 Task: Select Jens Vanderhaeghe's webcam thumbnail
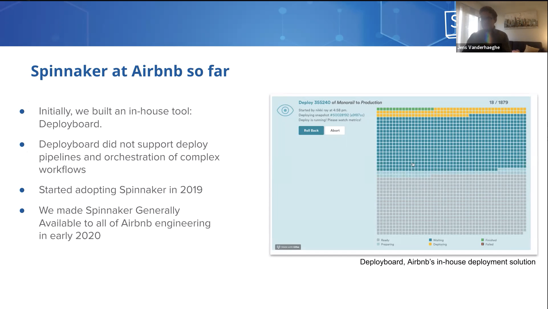pos(502,27)
